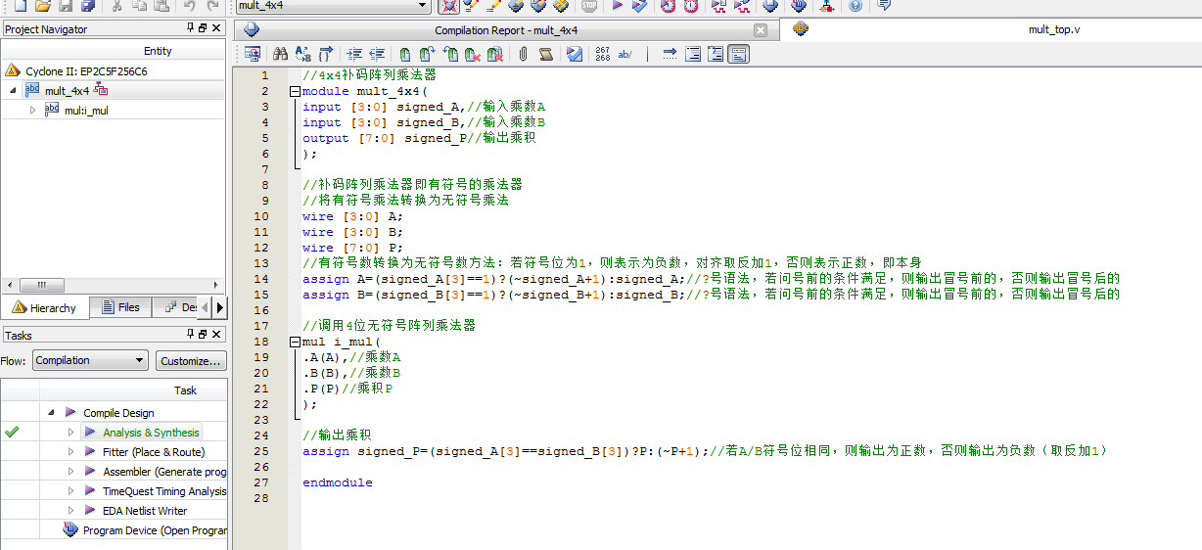Jump to next bookmark
Screen dimensions: 1202x550
coord(428,55)
